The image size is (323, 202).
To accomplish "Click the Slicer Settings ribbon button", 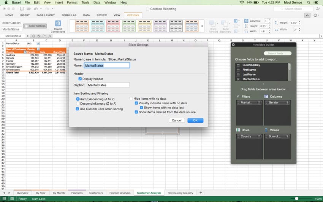I will [x=35, y=26].
